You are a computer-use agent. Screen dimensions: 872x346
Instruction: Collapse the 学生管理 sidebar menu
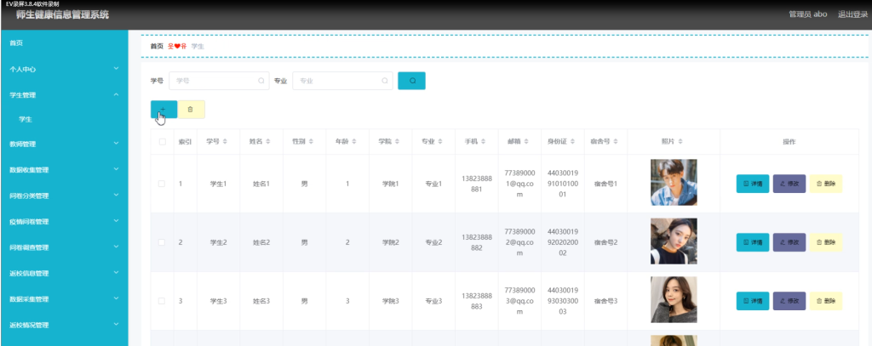point(64,95)
